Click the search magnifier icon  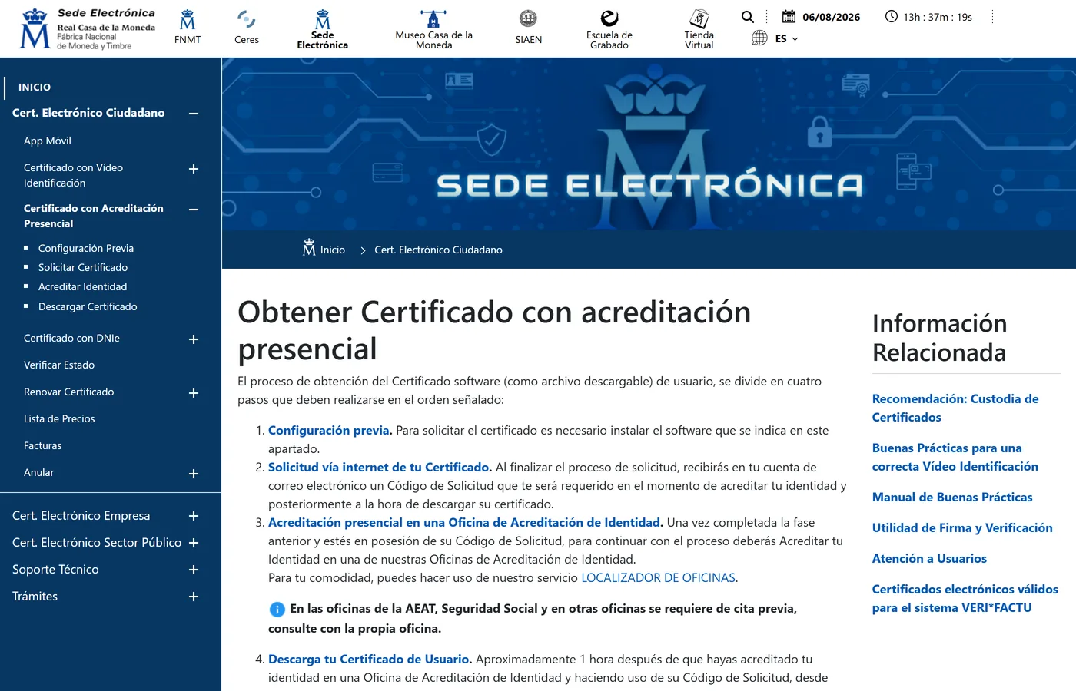747,17
